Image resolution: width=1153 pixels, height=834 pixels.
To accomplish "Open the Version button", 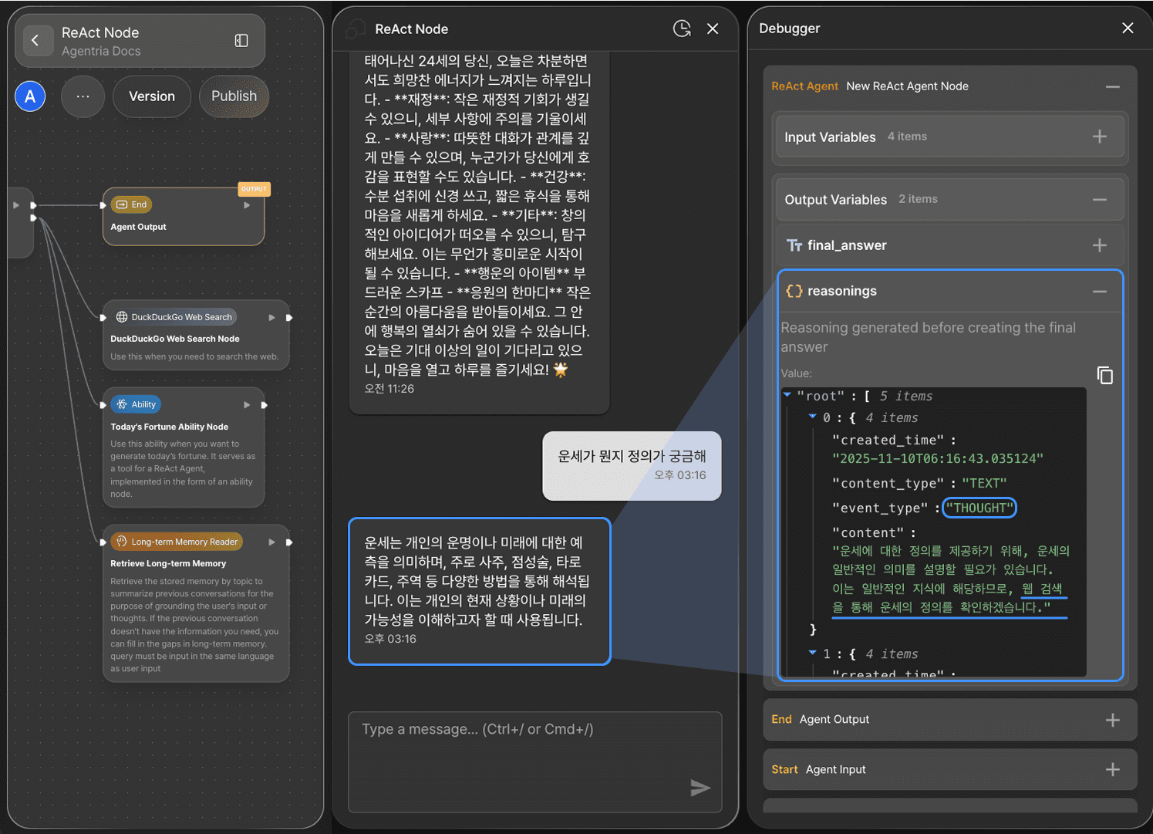I will pos(152,96).
